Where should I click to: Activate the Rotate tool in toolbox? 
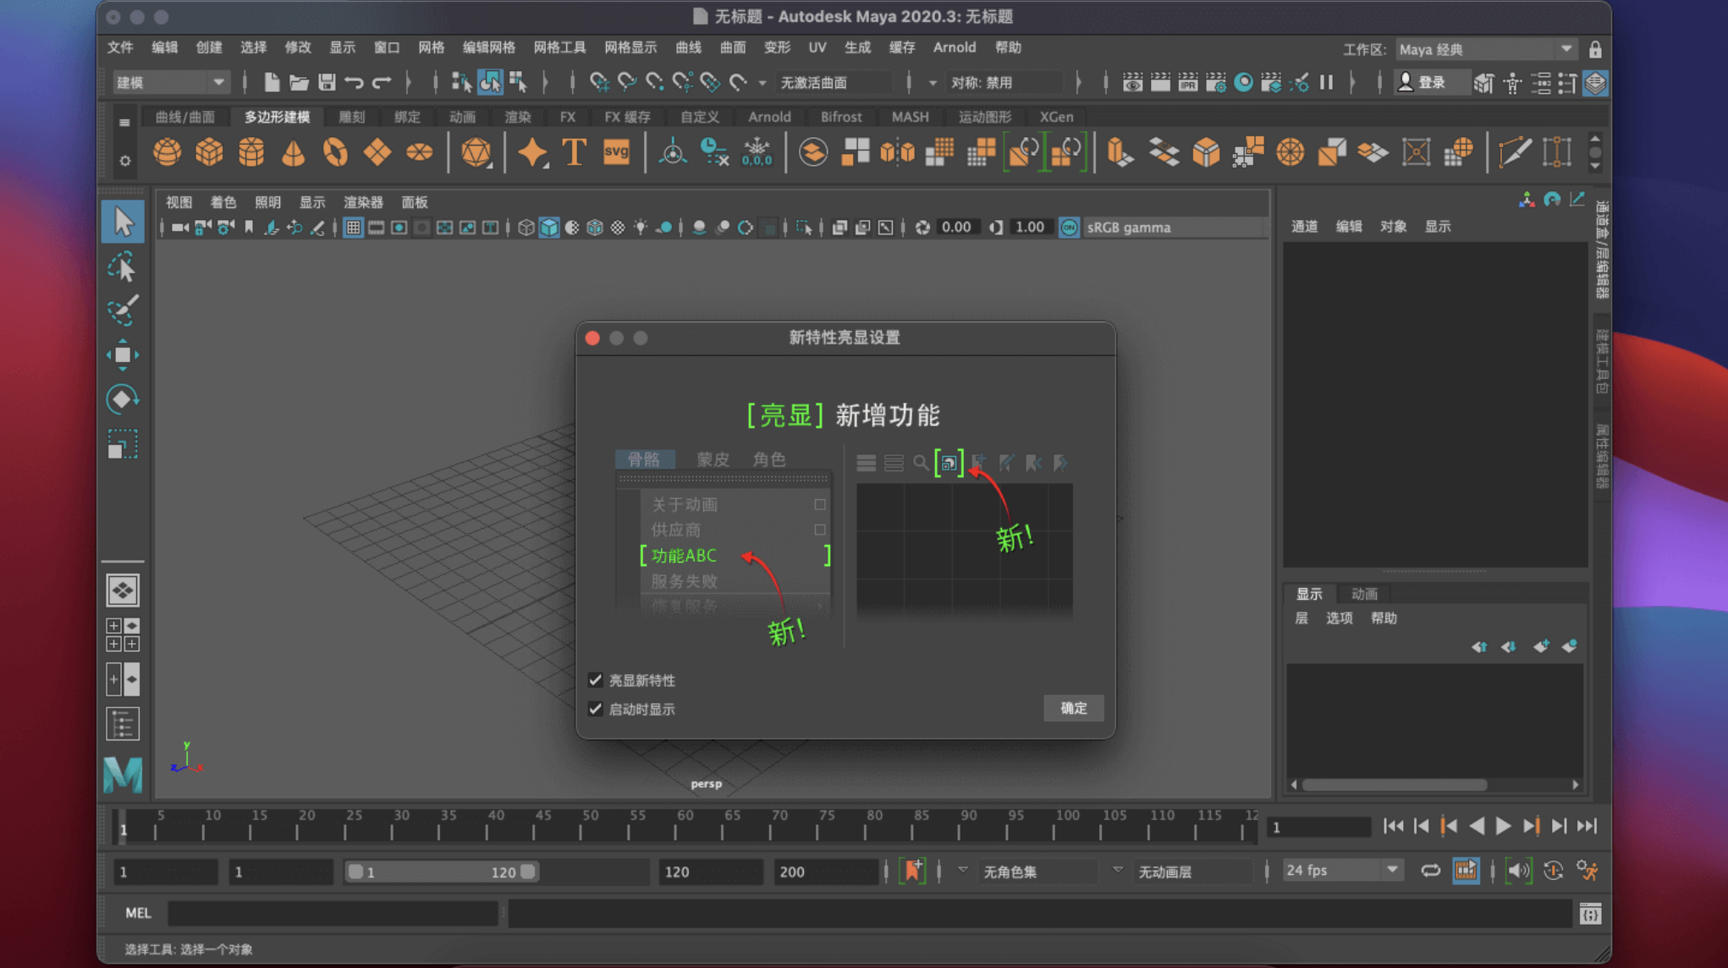point(123,399)
